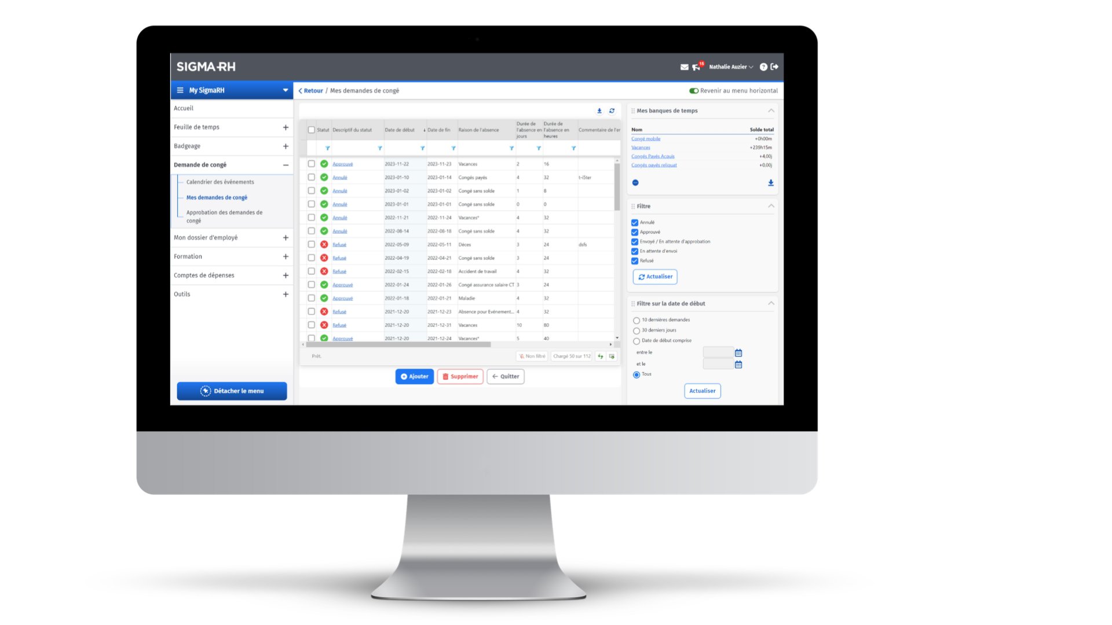The width and height of the screenshot is (1112, 625).
Task: Click the calendar icon next to 'entre le' filter field
Action: pos(738,352)
